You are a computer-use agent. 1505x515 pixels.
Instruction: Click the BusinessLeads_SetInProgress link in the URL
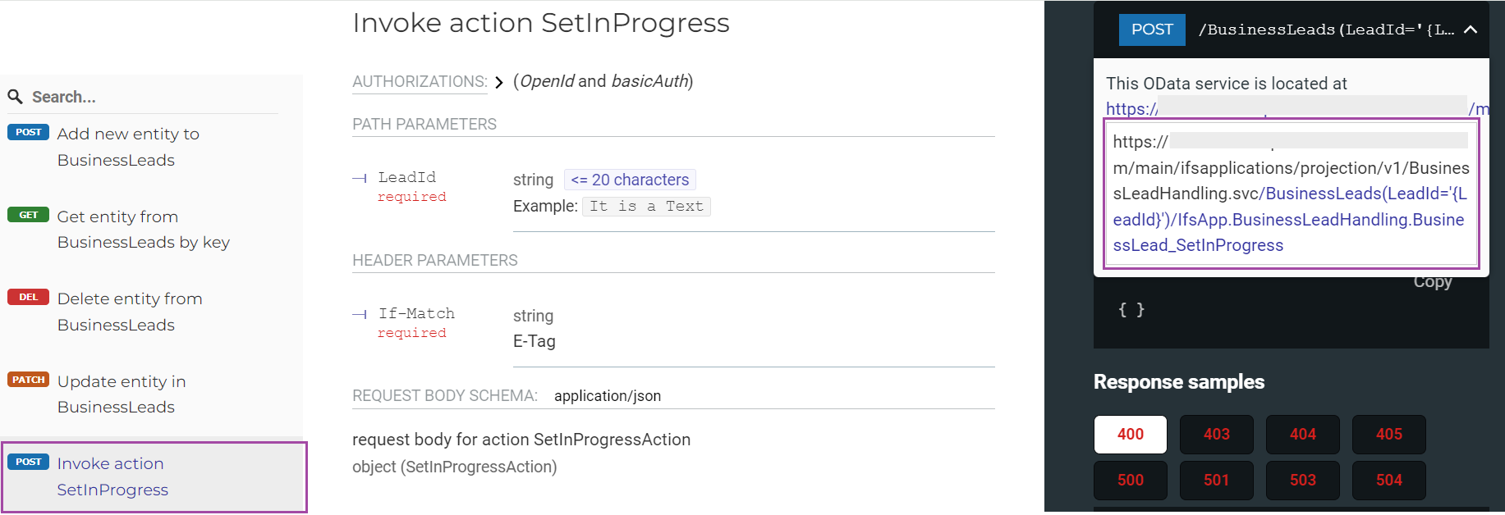tap(1198, 244)
